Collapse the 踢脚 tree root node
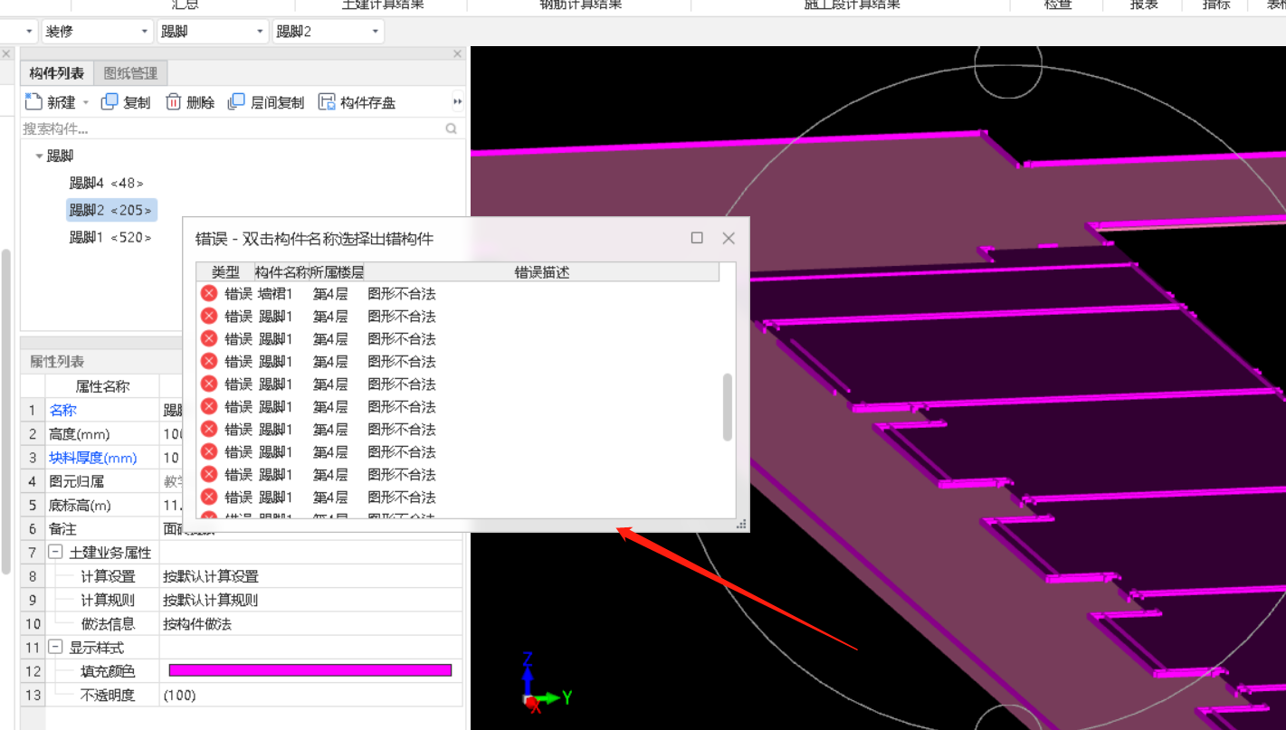Image resolution: width=1286 pixels, height=730 pixels. (39, 156)
